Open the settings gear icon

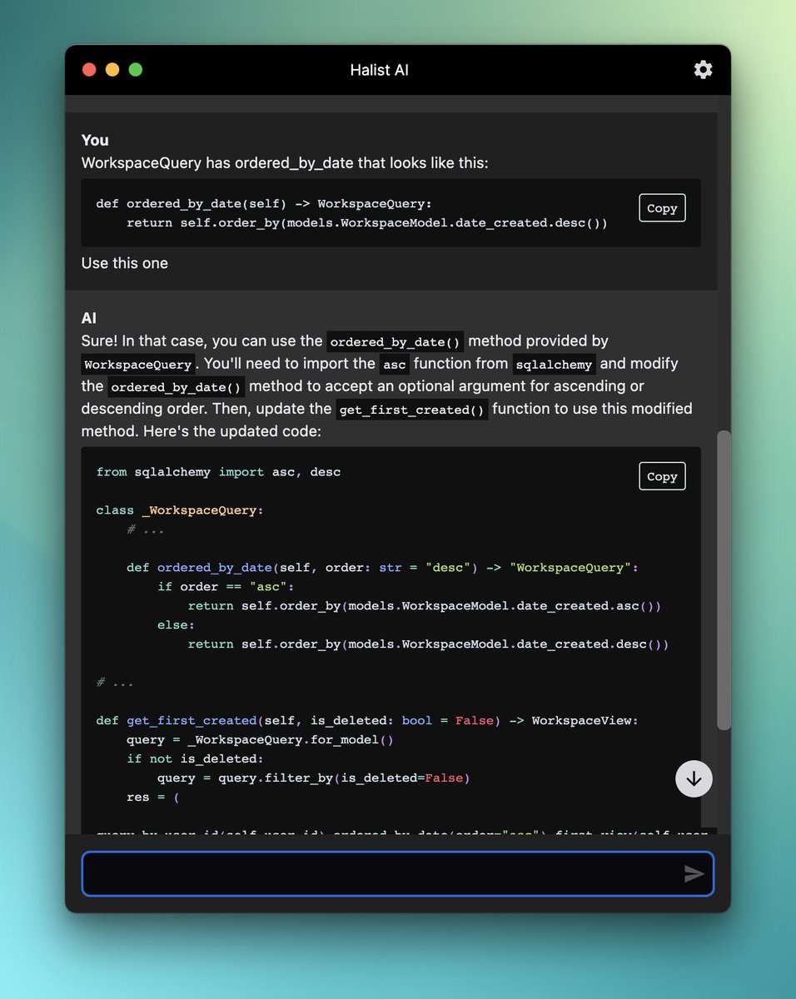tap(703, 69)
